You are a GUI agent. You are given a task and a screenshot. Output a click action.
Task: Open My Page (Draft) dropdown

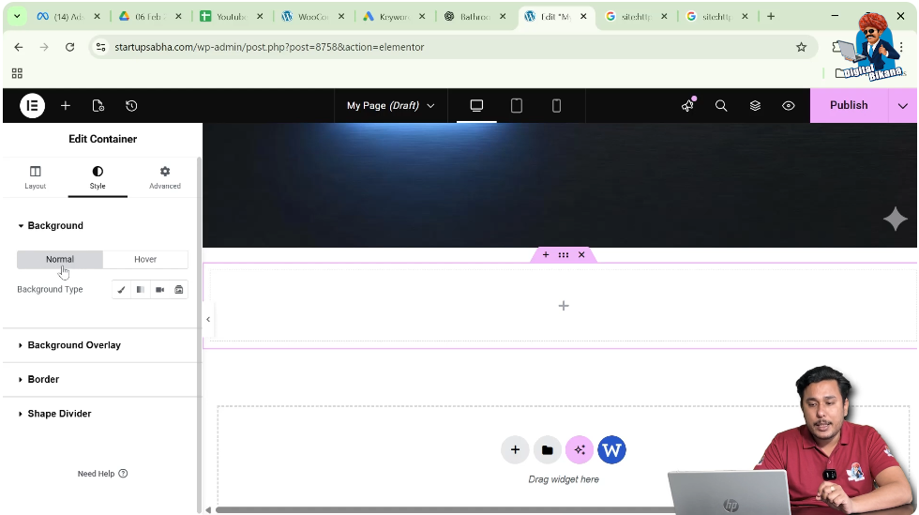click(x=390, y=106)
